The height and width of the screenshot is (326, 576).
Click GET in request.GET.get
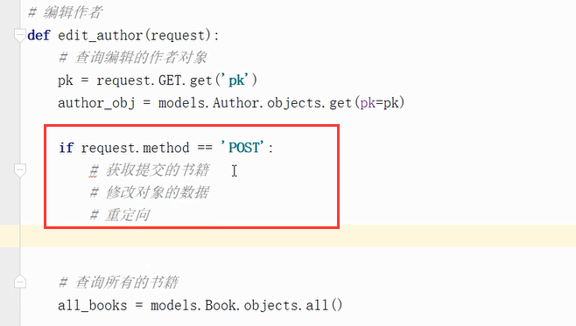[x=170, y=80]
